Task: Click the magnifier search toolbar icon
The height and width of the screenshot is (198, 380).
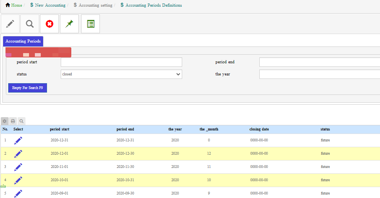Action: (x=30, y=24)
